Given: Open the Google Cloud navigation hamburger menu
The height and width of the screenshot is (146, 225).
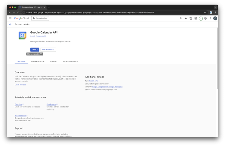Looking at the screenshot, I should click(x=10, y=18).
